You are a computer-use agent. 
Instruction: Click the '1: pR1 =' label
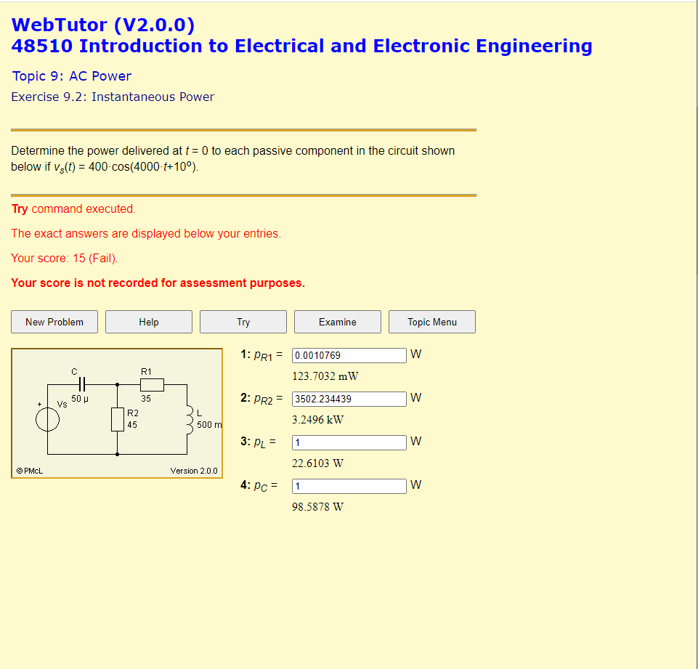[261, 355]
